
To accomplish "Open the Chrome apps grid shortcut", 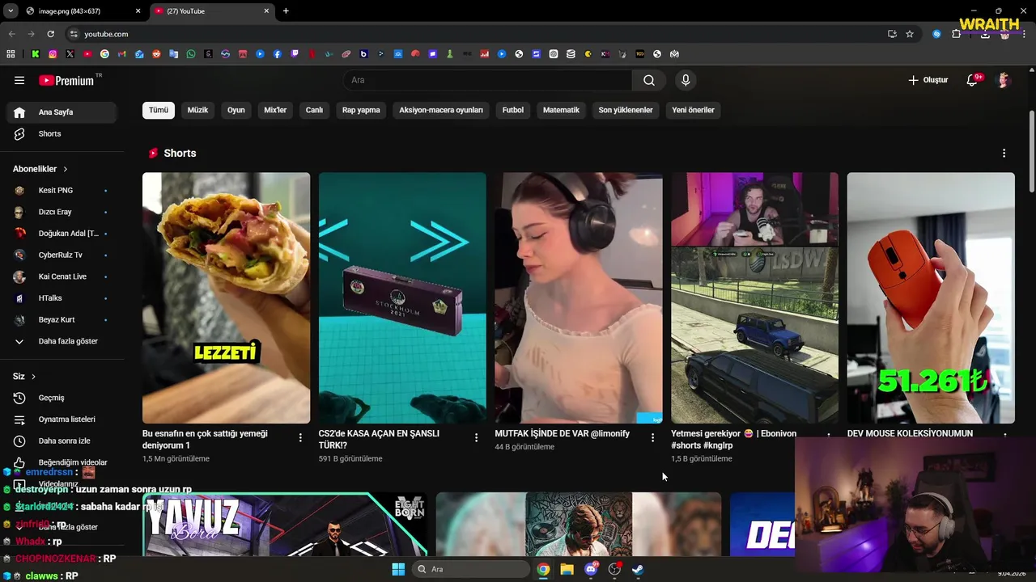I will coord(11,54).
